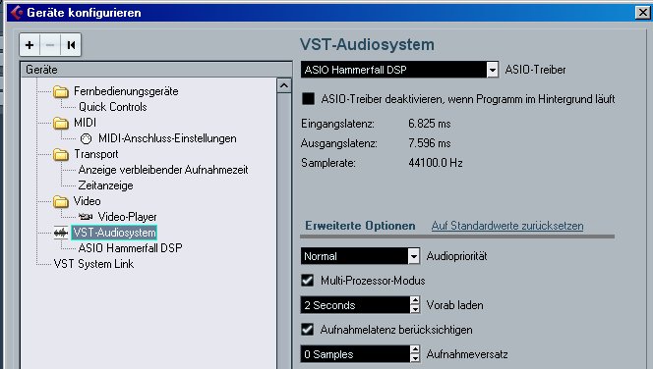The width and height of the screenshot is (653, 369).
Task: Click the MIDI-Anschluss-Einstellungen port icon
Action: click(86, 138)
